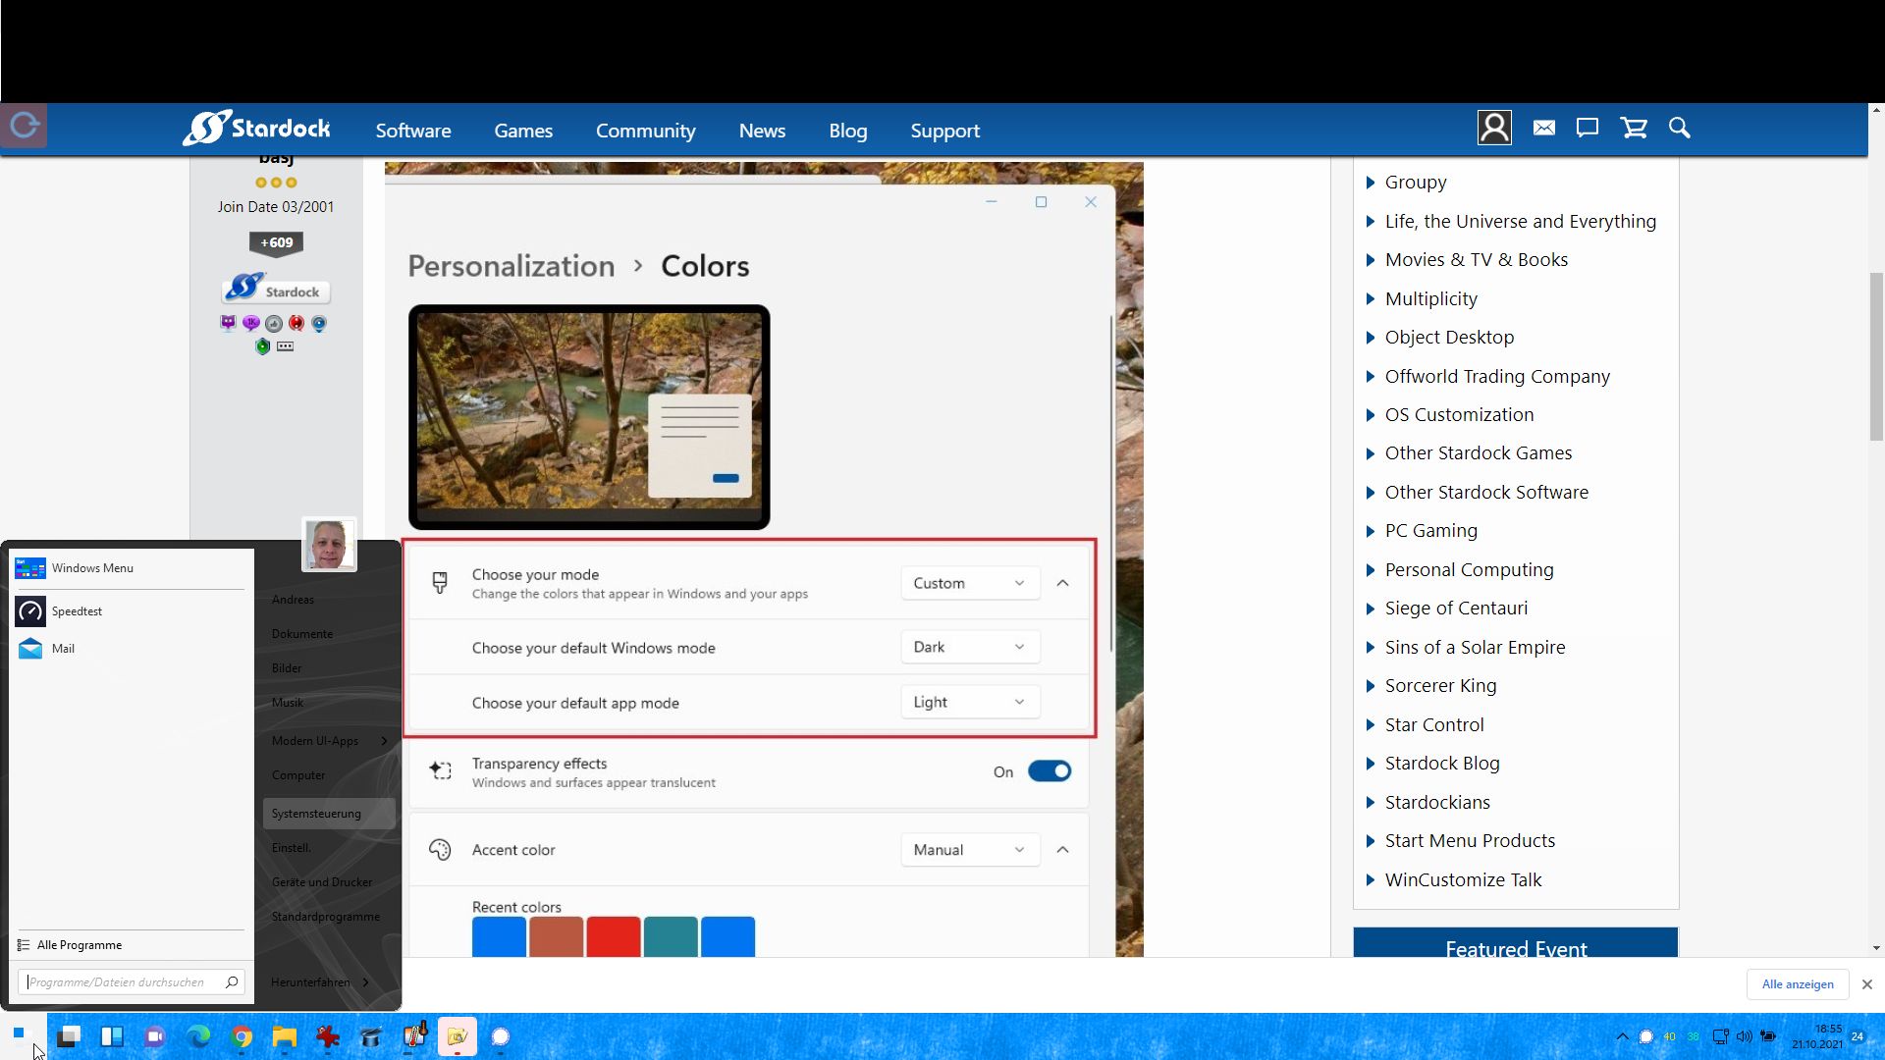
Task: Launch Microsoft Edge from the taskbar
Action: point(198,1036)
